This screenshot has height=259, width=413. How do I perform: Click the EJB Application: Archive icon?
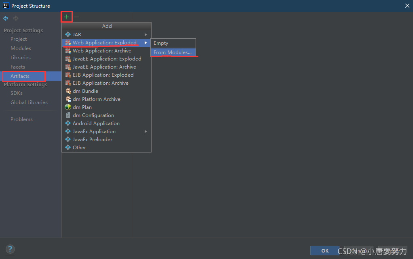tap(68, 83)
